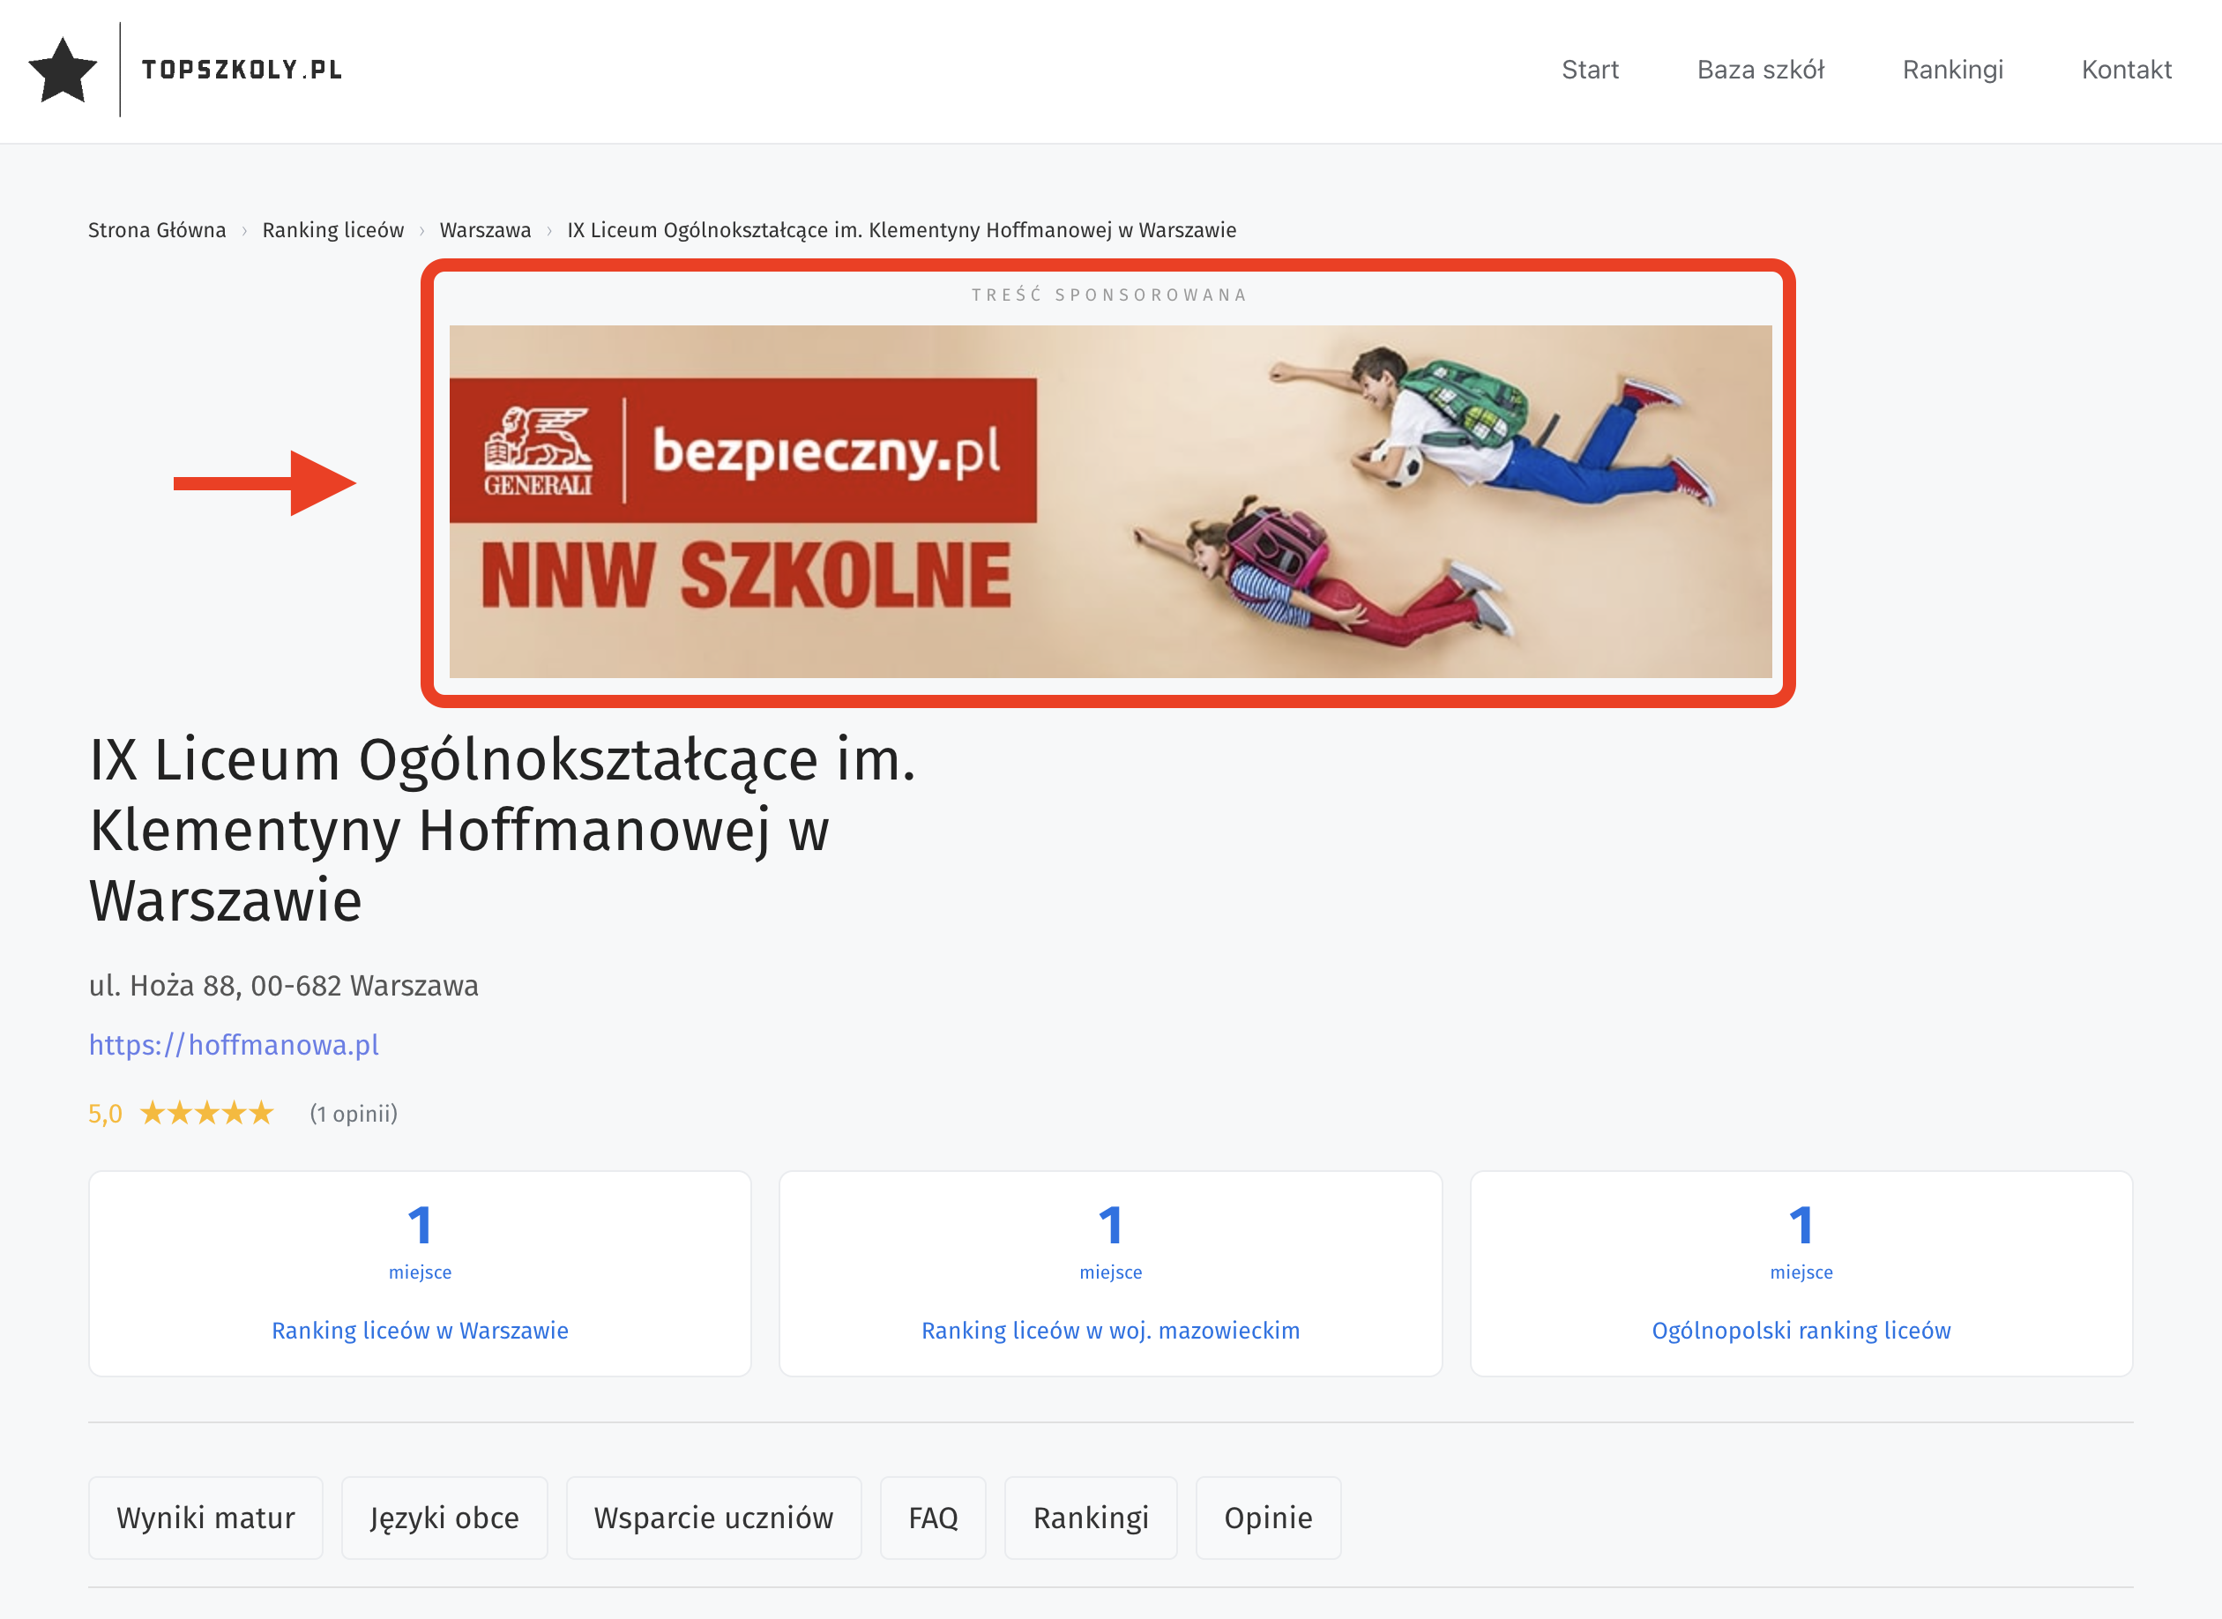Switch to Wsparcie uczniów tab
Screen dimensions: 2222x1619
coord(713,1517)
